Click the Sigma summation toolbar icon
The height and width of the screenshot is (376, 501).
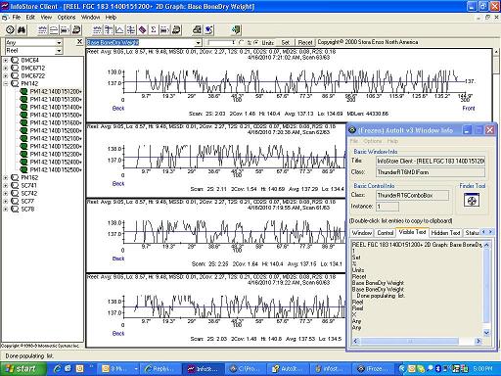(x=154, y=30)
